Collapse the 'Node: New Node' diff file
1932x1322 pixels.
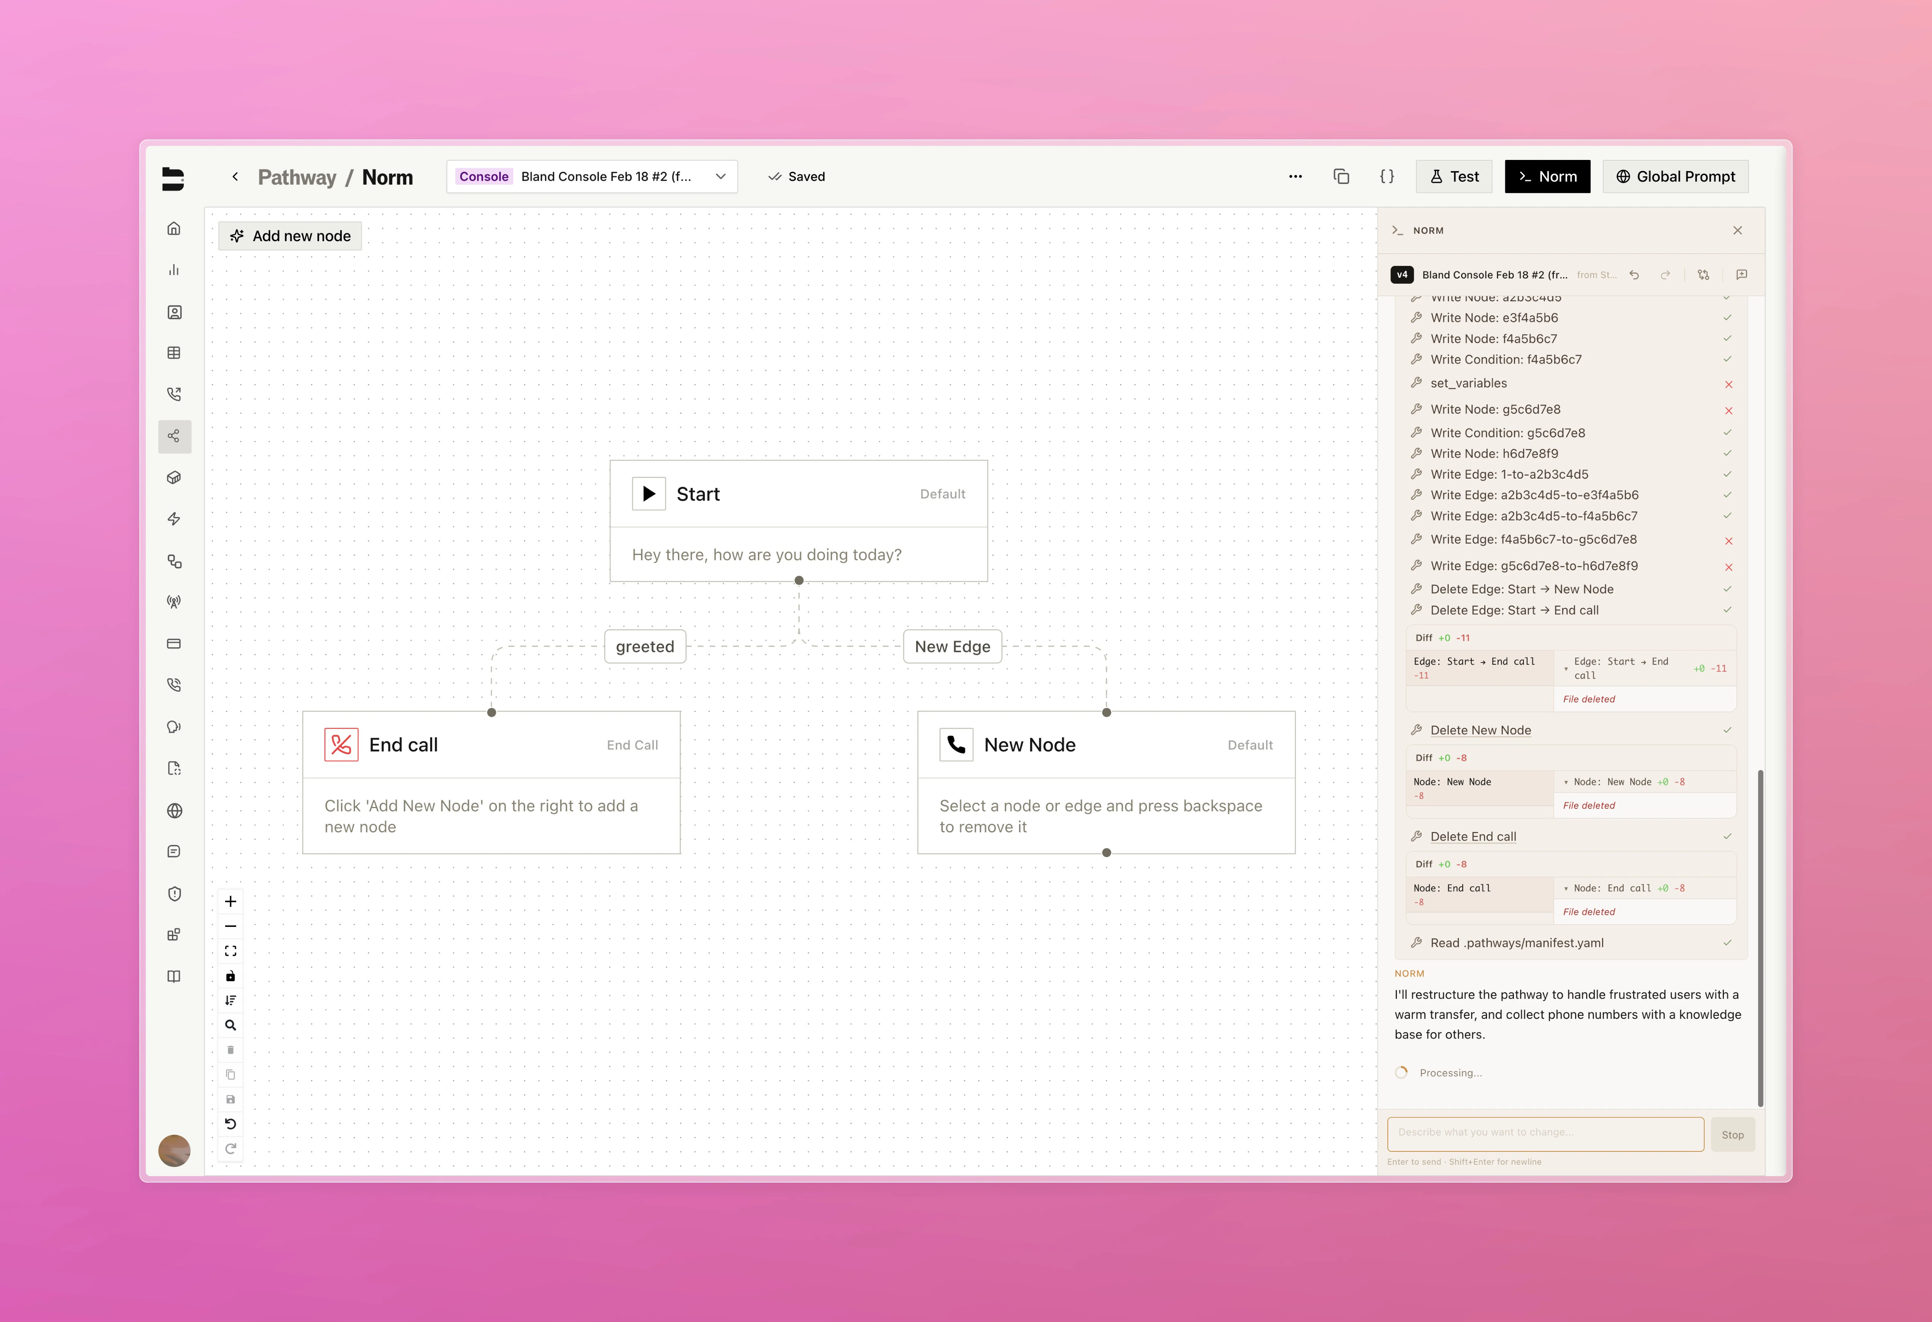(x=1566, y=783)
